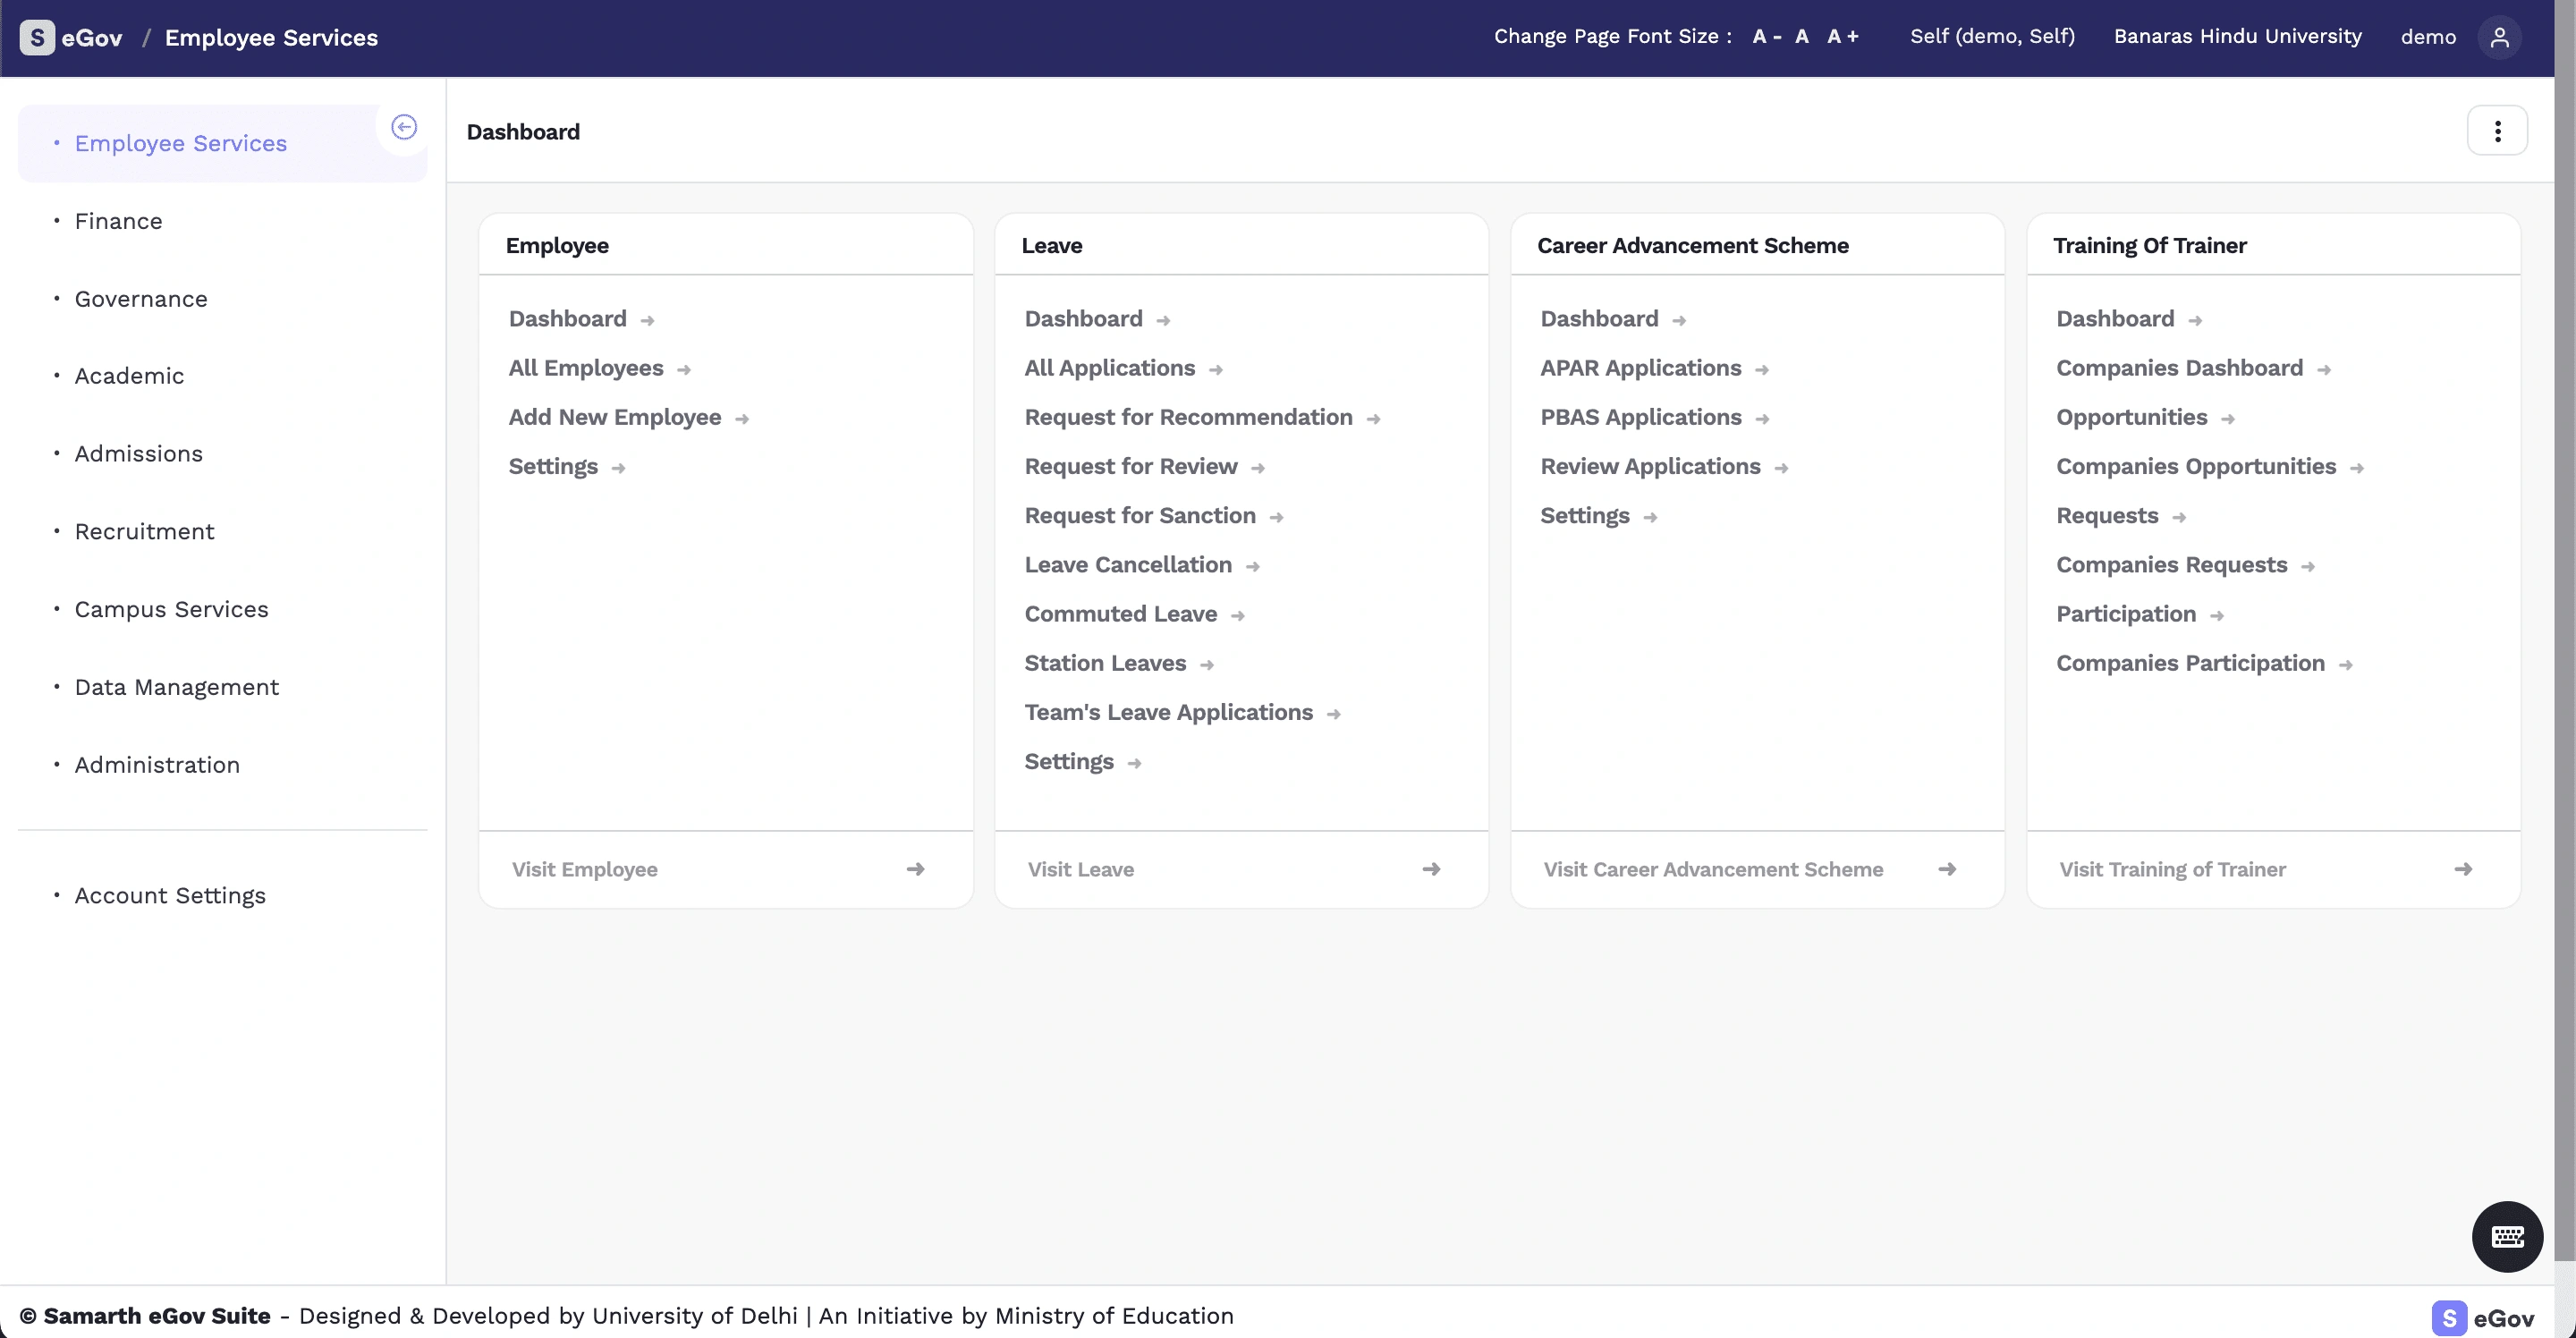The width and height of the screenshot is (2576, 1338).
Task: Expand the Governance menu item
Action: coord(140,299)
